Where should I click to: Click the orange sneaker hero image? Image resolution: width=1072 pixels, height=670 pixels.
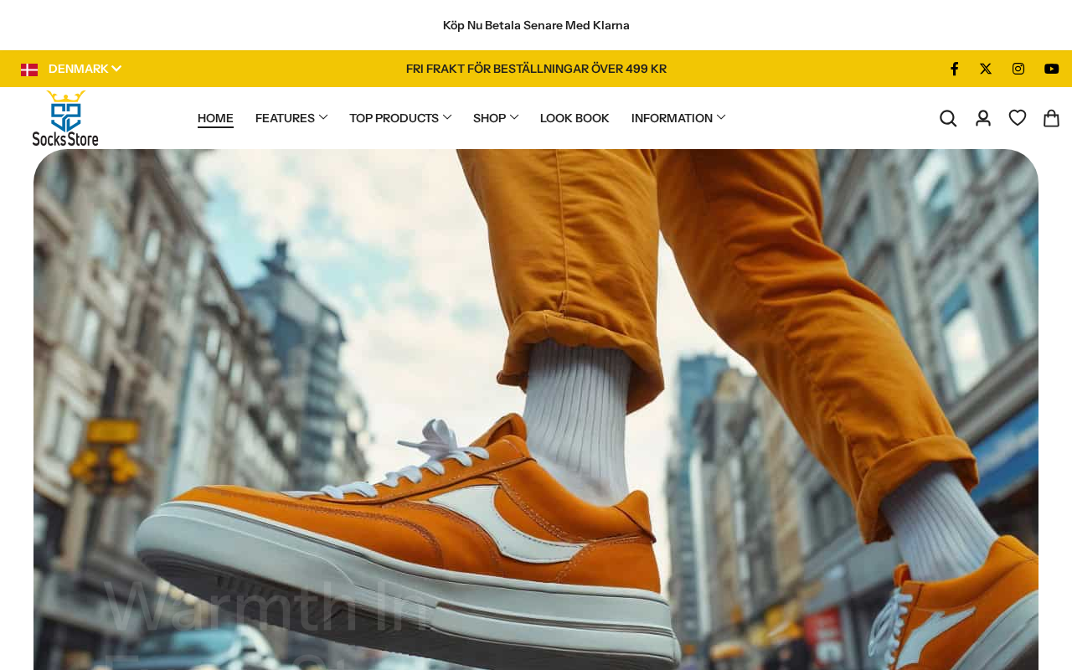536,410
